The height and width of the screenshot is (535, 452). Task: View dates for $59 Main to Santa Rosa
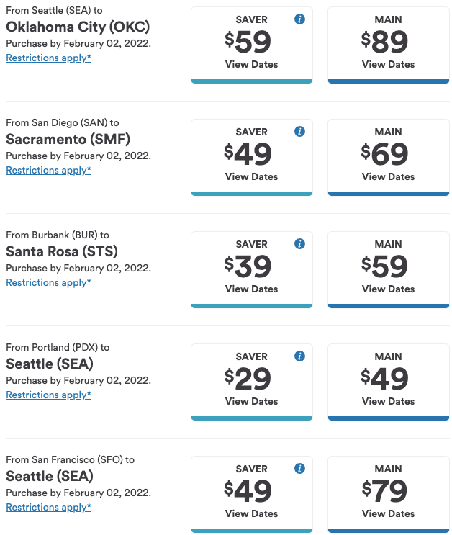click(x=389, y=269)
